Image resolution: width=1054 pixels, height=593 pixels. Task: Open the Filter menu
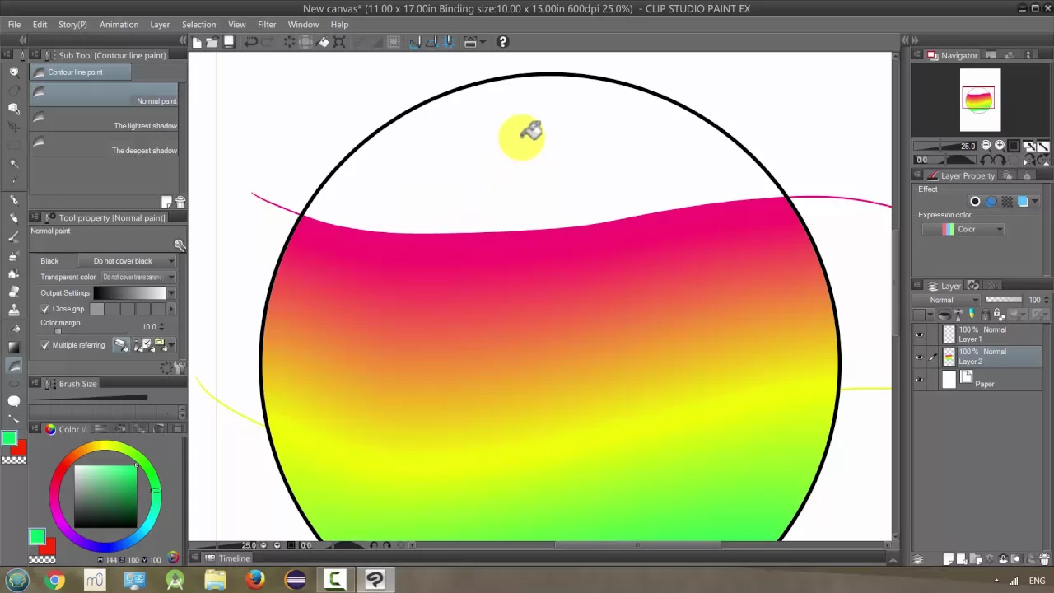267,25
